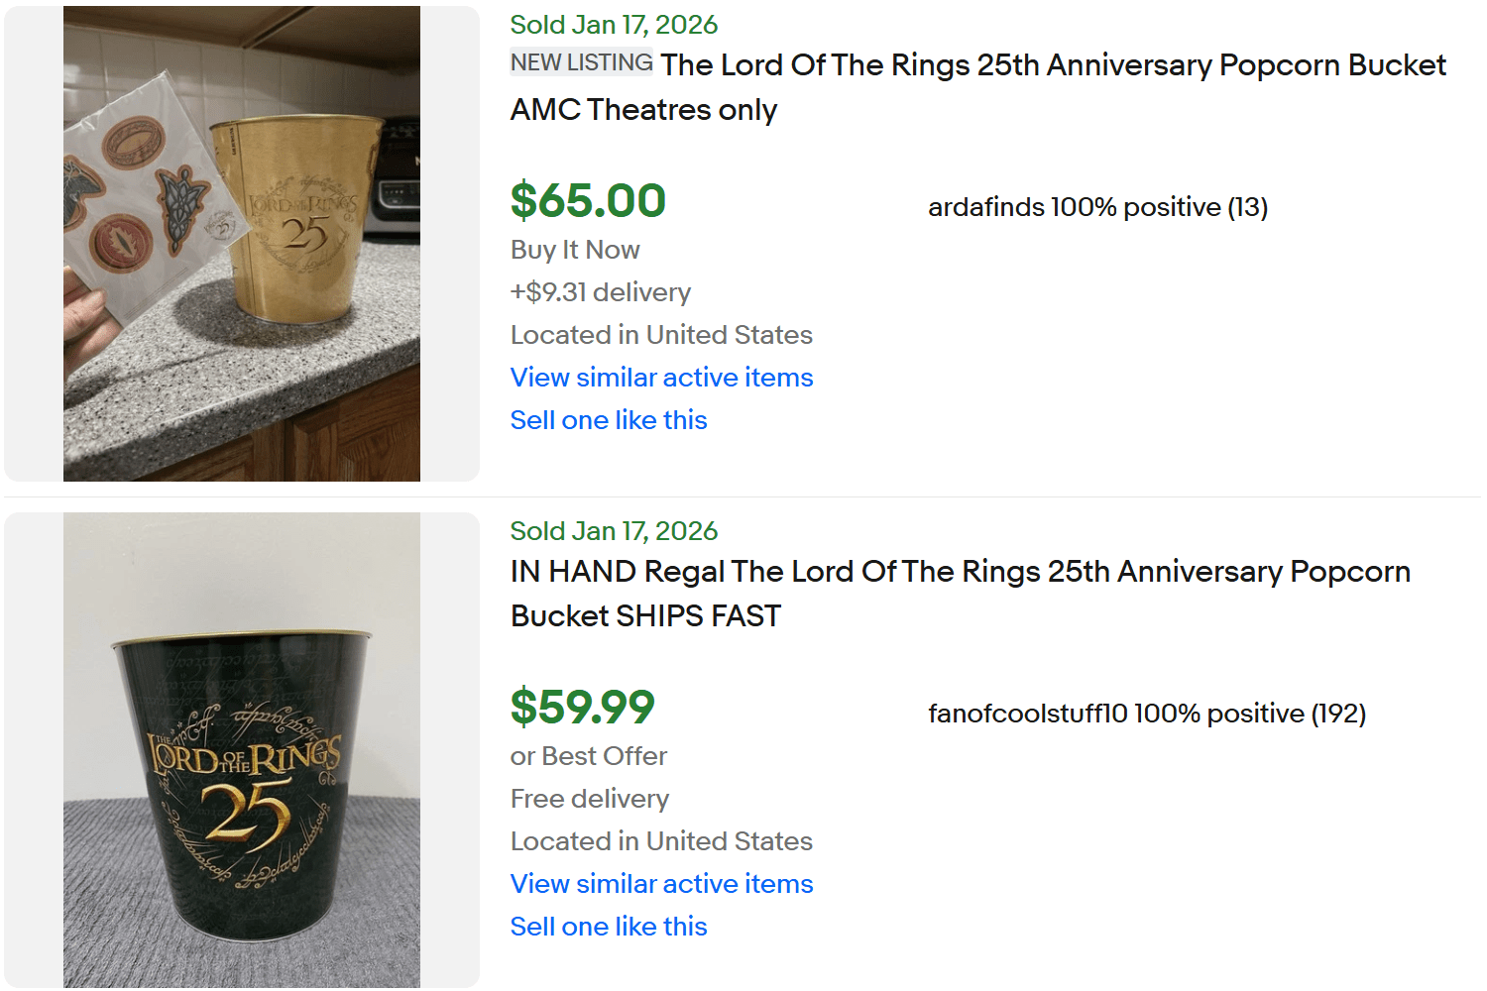This screenshot has height=991, width=1487.
Task: Click 'Sell one like this' under the Regal listing
Action: tap(608, 926)
